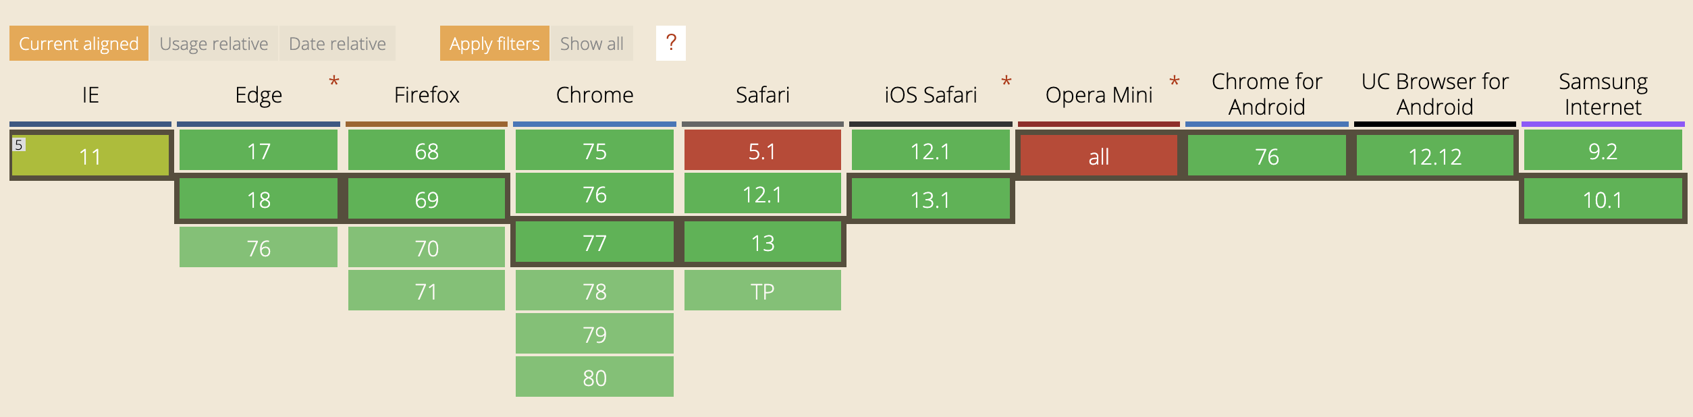The width and height of the screenshot is (1693, 417).
Task: Select the Edge 76 version cell
Action: point(259,248)
